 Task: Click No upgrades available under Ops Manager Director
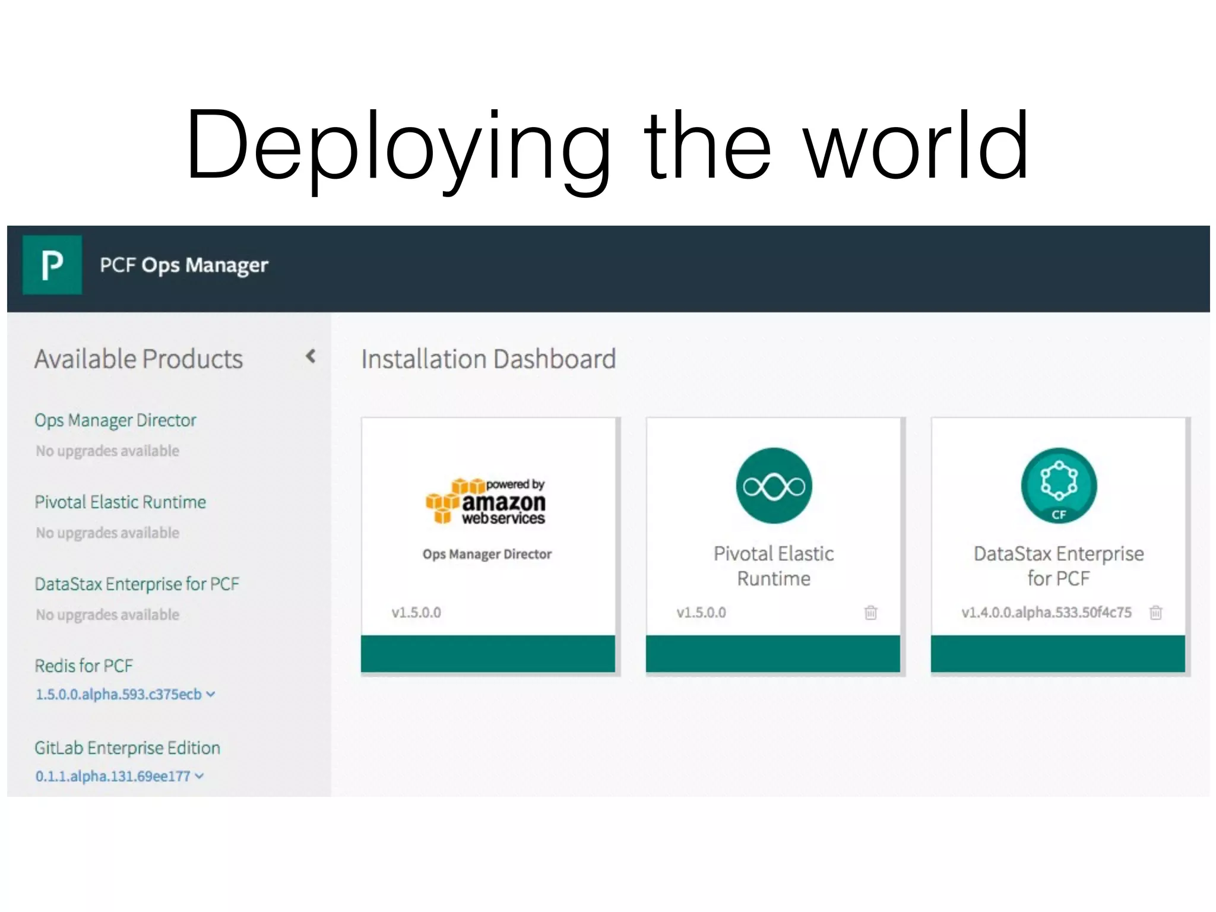click(x=107, y=451)
